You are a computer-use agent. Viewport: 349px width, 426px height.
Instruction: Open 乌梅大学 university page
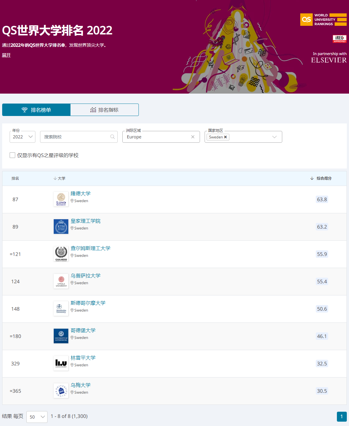[x=80, y=385]
